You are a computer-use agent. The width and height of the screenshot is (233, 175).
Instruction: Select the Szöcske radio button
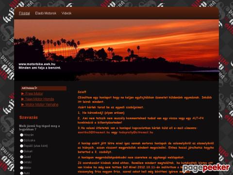click(x=21, y=140)
